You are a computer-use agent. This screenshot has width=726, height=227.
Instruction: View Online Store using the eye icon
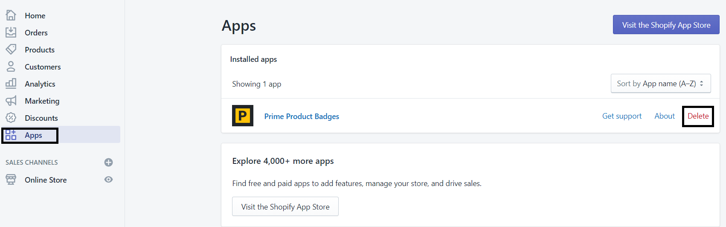[x=109, y=180]
